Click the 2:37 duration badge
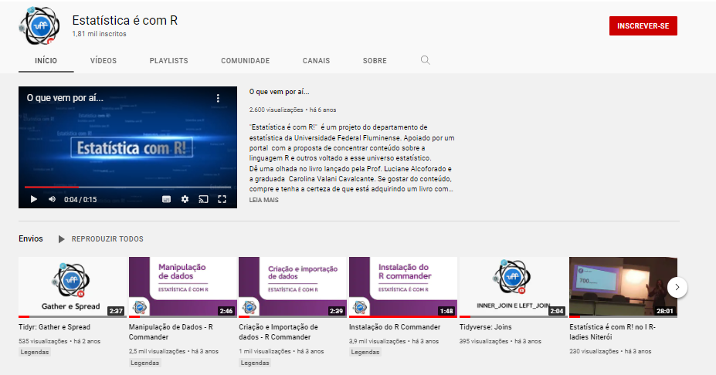The height and width of the screenshot is (375, 716). click(116, 311)
